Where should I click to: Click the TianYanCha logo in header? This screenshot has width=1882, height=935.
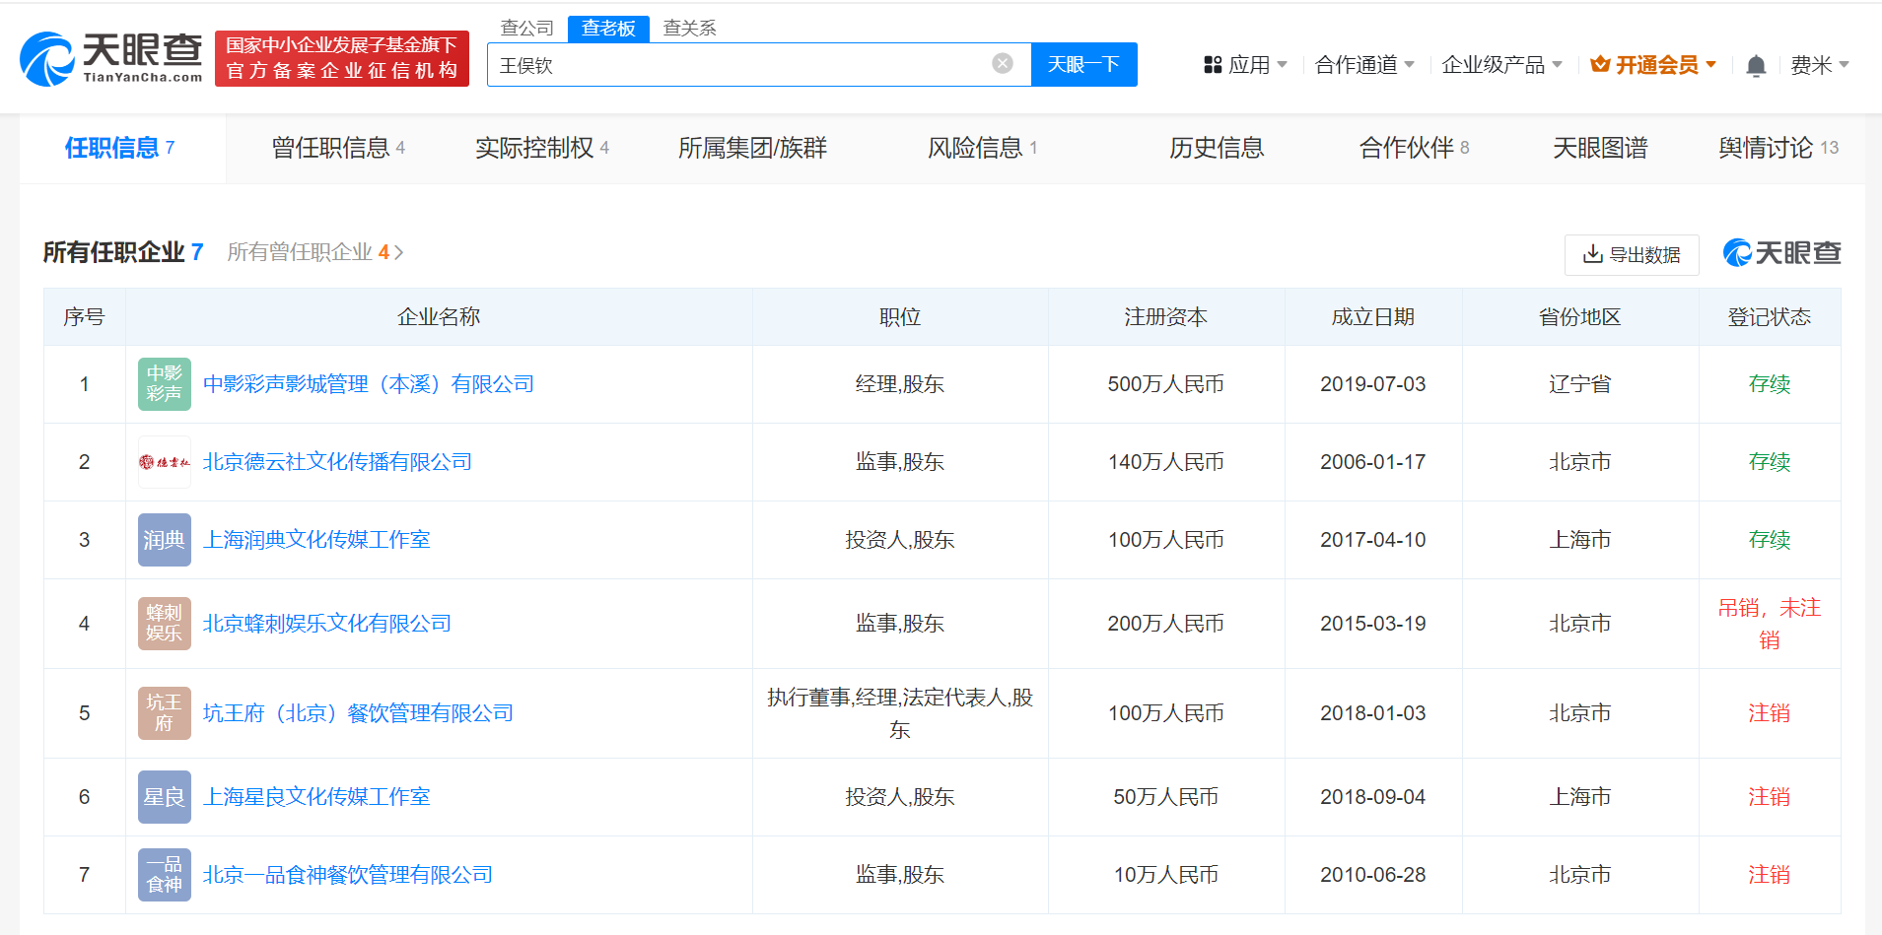[x=111, y=60]
